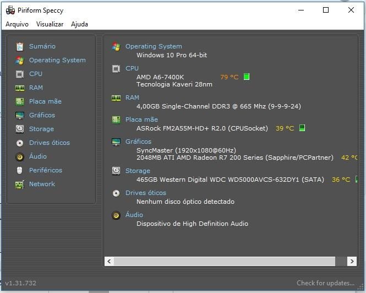Click the Sumário clipboard icon in sidebar
Viewport: 366px width, 293px height.
20,46
